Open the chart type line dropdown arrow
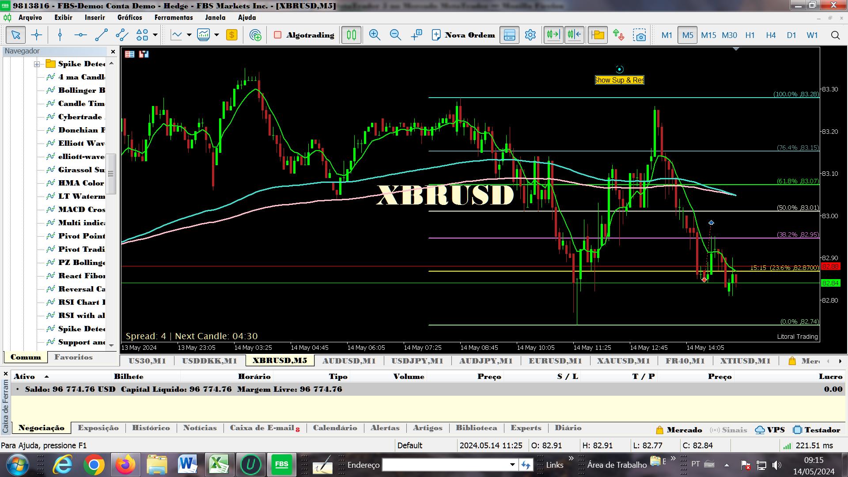This screenshot has width=848, height=477. [x=189, y=35]
